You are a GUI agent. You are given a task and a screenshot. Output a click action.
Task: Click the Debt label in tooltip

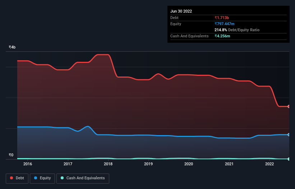tap(174, 18)
